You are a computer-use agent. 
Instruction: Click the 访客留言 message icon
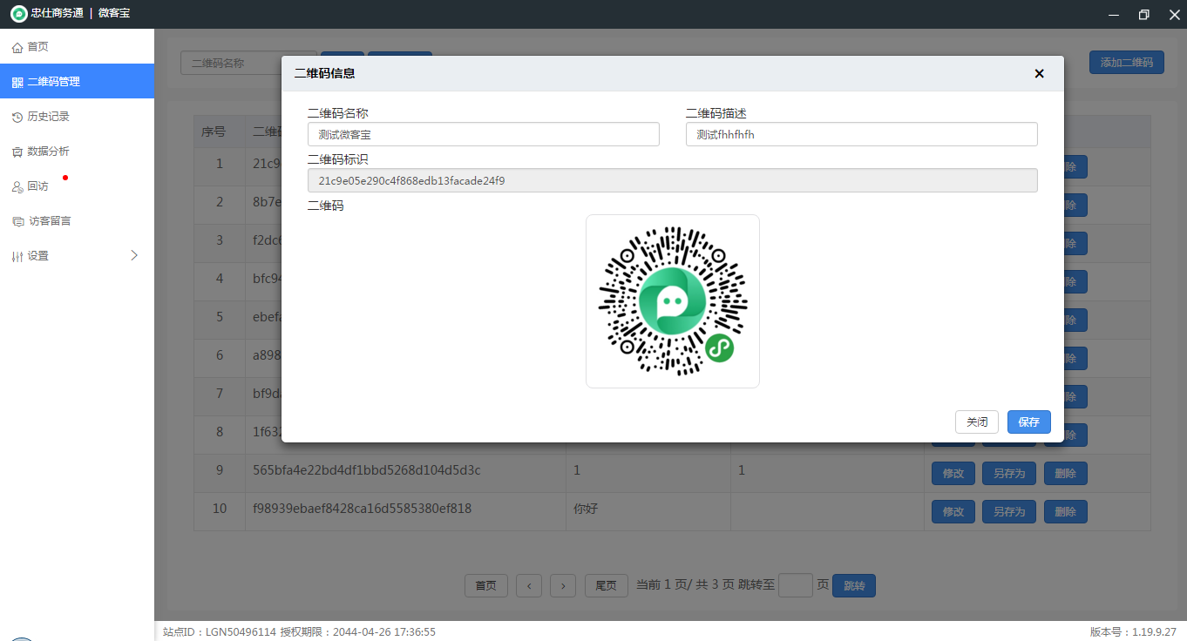(x=18, y=221)
